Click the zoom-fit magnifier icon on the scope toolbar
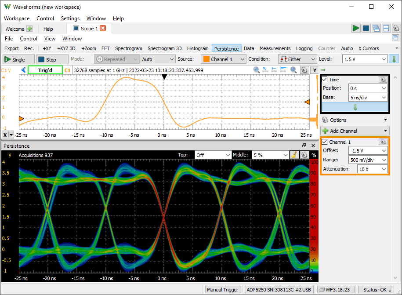The image size is (402, 295). point(256,69)
